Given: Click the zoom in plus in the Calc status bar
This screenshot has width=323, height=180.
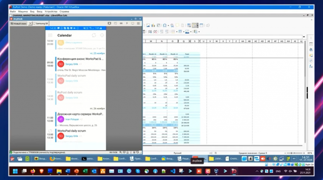Looking at the screenshot, I should 304,153.
